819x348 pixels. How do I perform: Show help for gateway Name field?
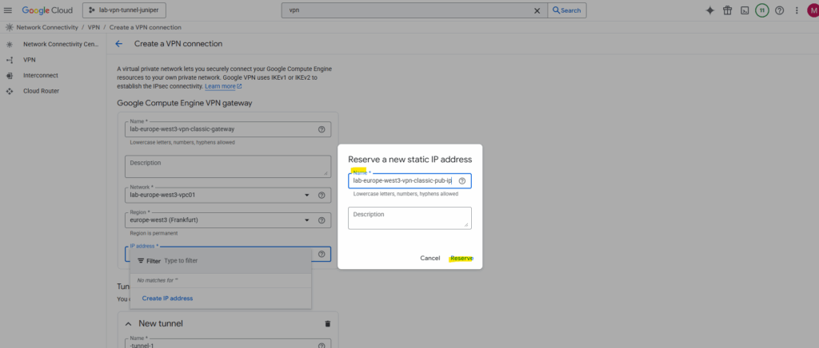click(322, 129)
